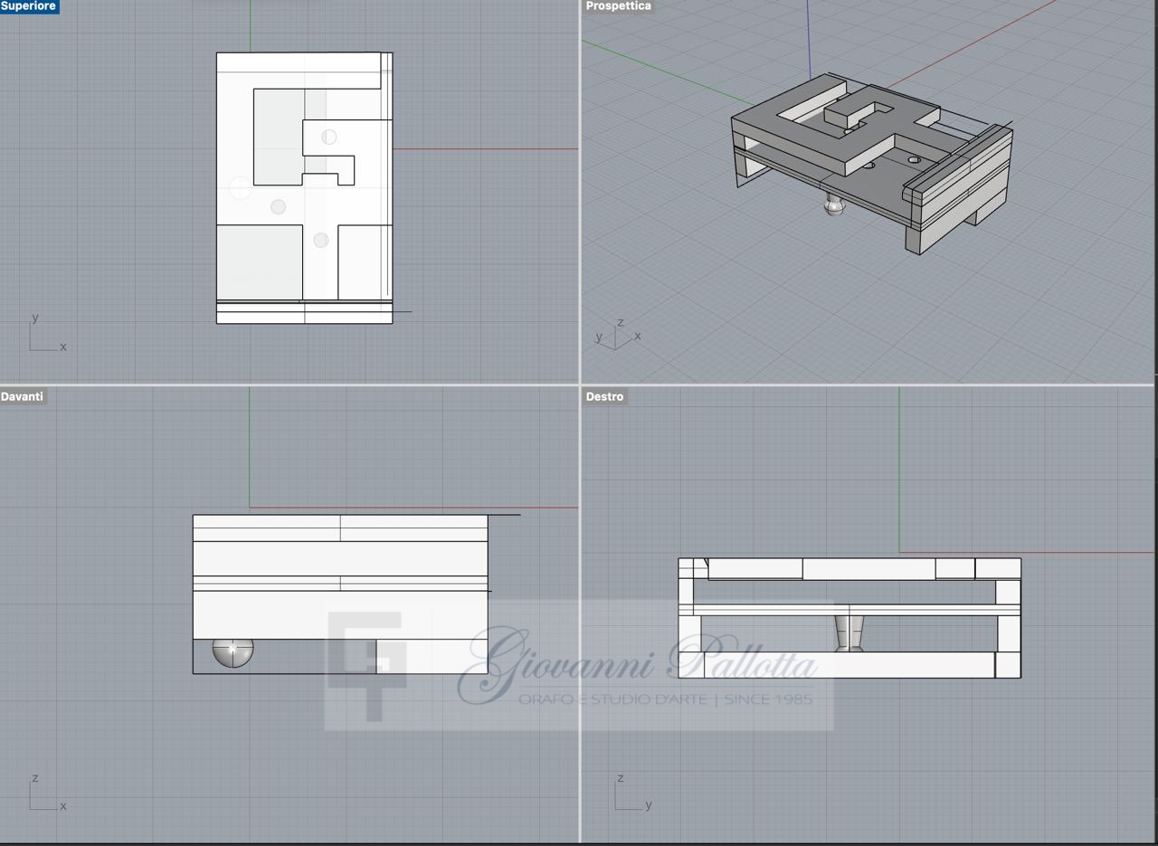Open the Destro viewport label
Screen dimensions: 1158x846
tap(604, 396)
